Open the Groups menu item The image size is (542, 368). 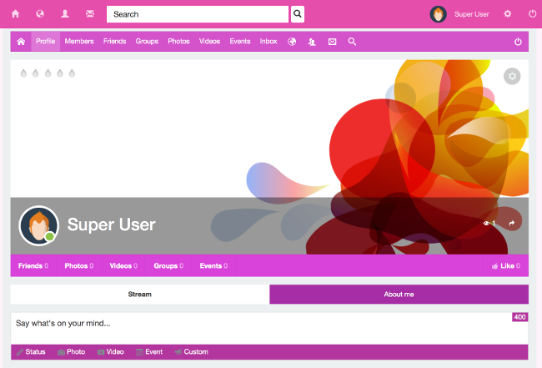coord(147,41)
